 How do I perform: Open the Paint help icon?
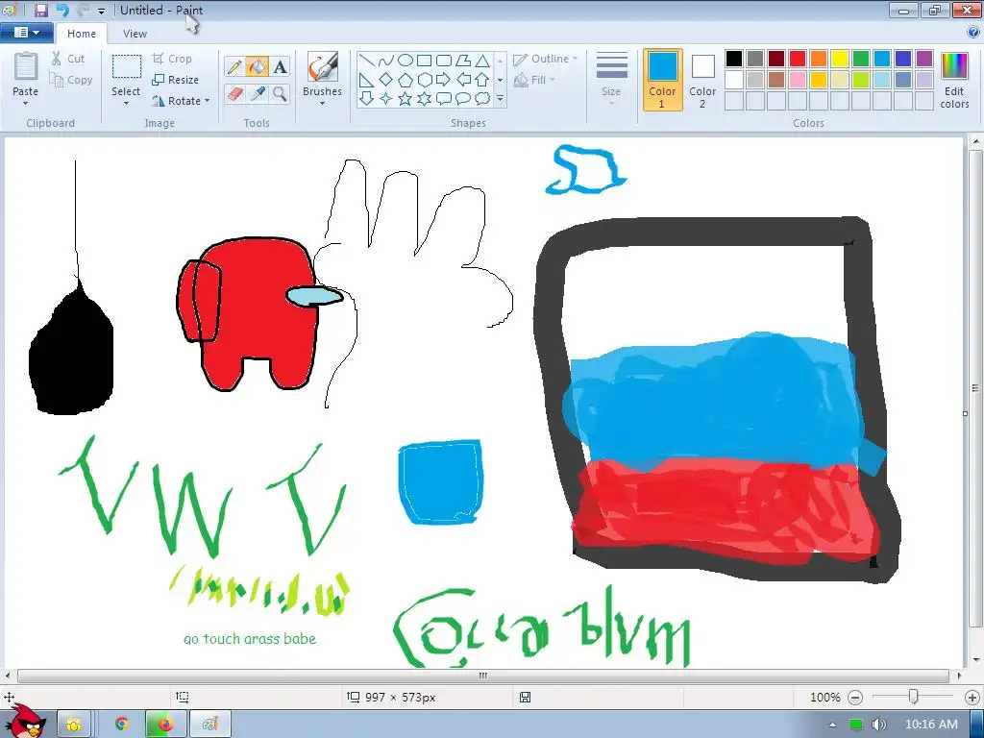[x=973, y=33]
